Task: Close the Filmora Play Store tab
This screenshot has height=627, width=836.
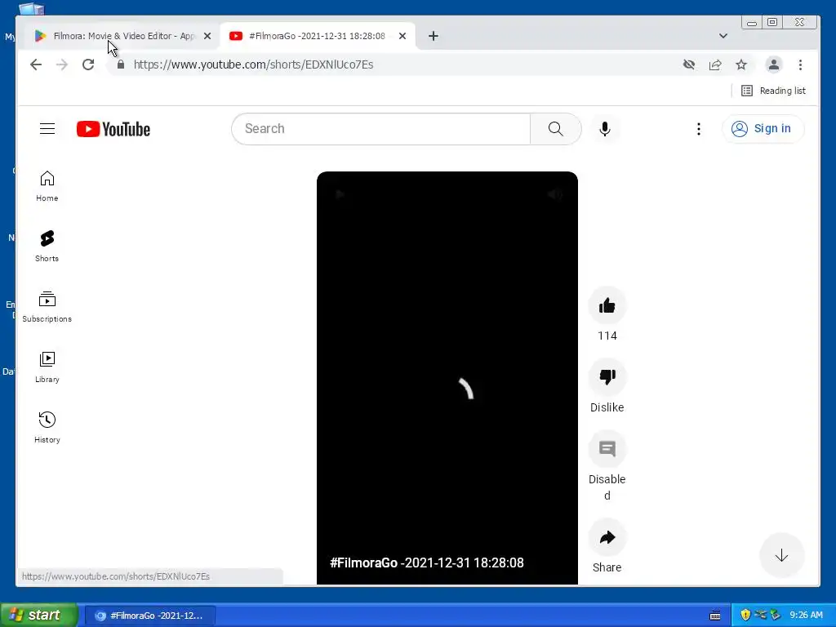Action: pyautogui.click(x=207, y=36)
